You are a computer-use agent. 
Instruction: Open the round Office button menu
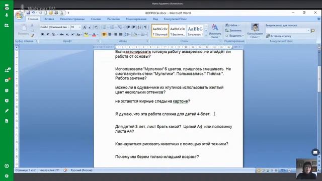click(x=20, y=16)
